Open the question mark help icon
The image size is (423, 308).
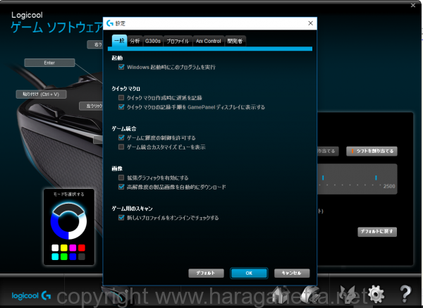coord(405,294)
